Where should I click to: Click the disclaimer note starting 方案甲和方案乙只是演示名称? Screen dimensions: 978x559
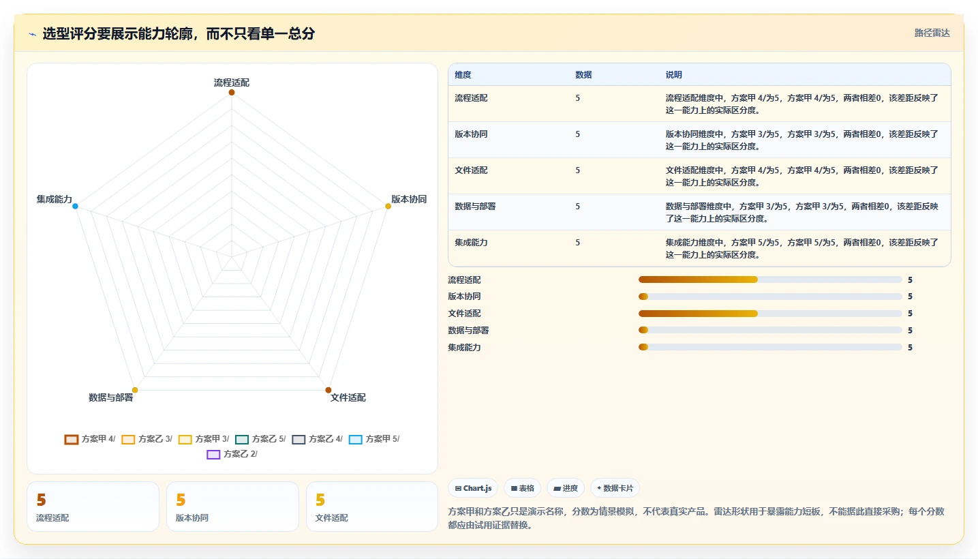(x=697, y=518)
